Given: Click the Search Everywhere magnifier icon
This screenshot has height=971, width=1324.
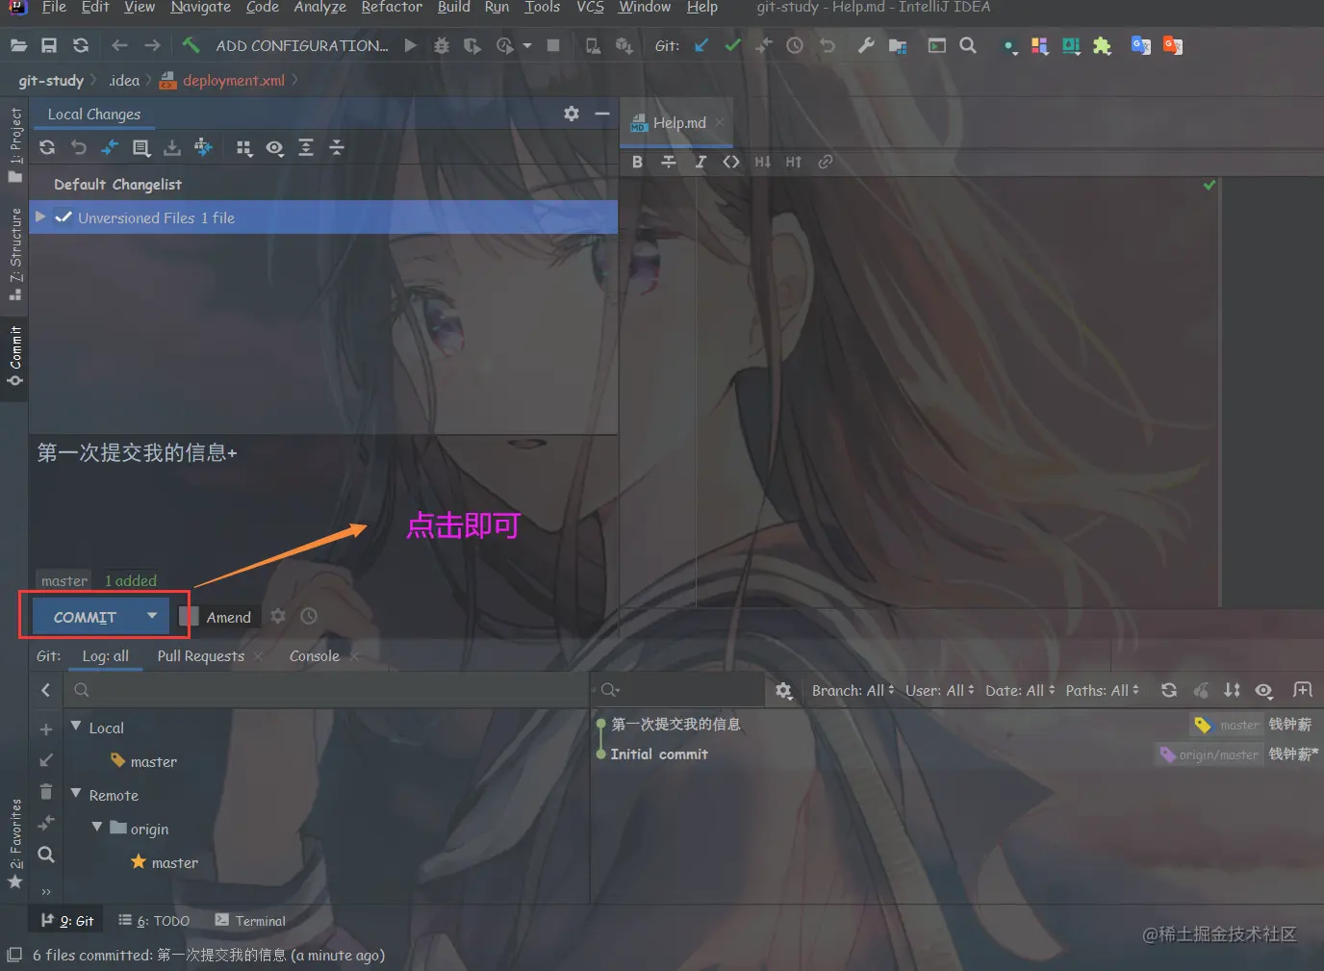Looking at the screenshot, I should 968,45.
